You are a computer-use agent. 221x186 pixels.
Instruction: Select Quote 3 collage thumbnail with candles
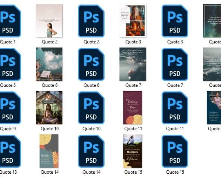pos(133,21)
